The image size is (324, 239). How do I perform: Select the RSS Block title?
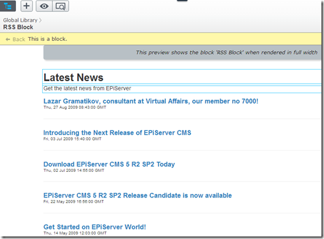click(18, 27)
